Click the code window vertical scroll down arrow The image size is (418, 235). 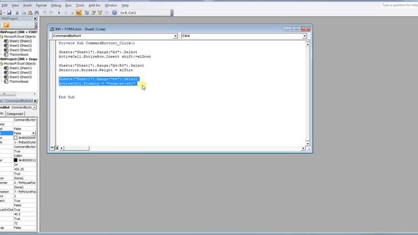point(308,144)
